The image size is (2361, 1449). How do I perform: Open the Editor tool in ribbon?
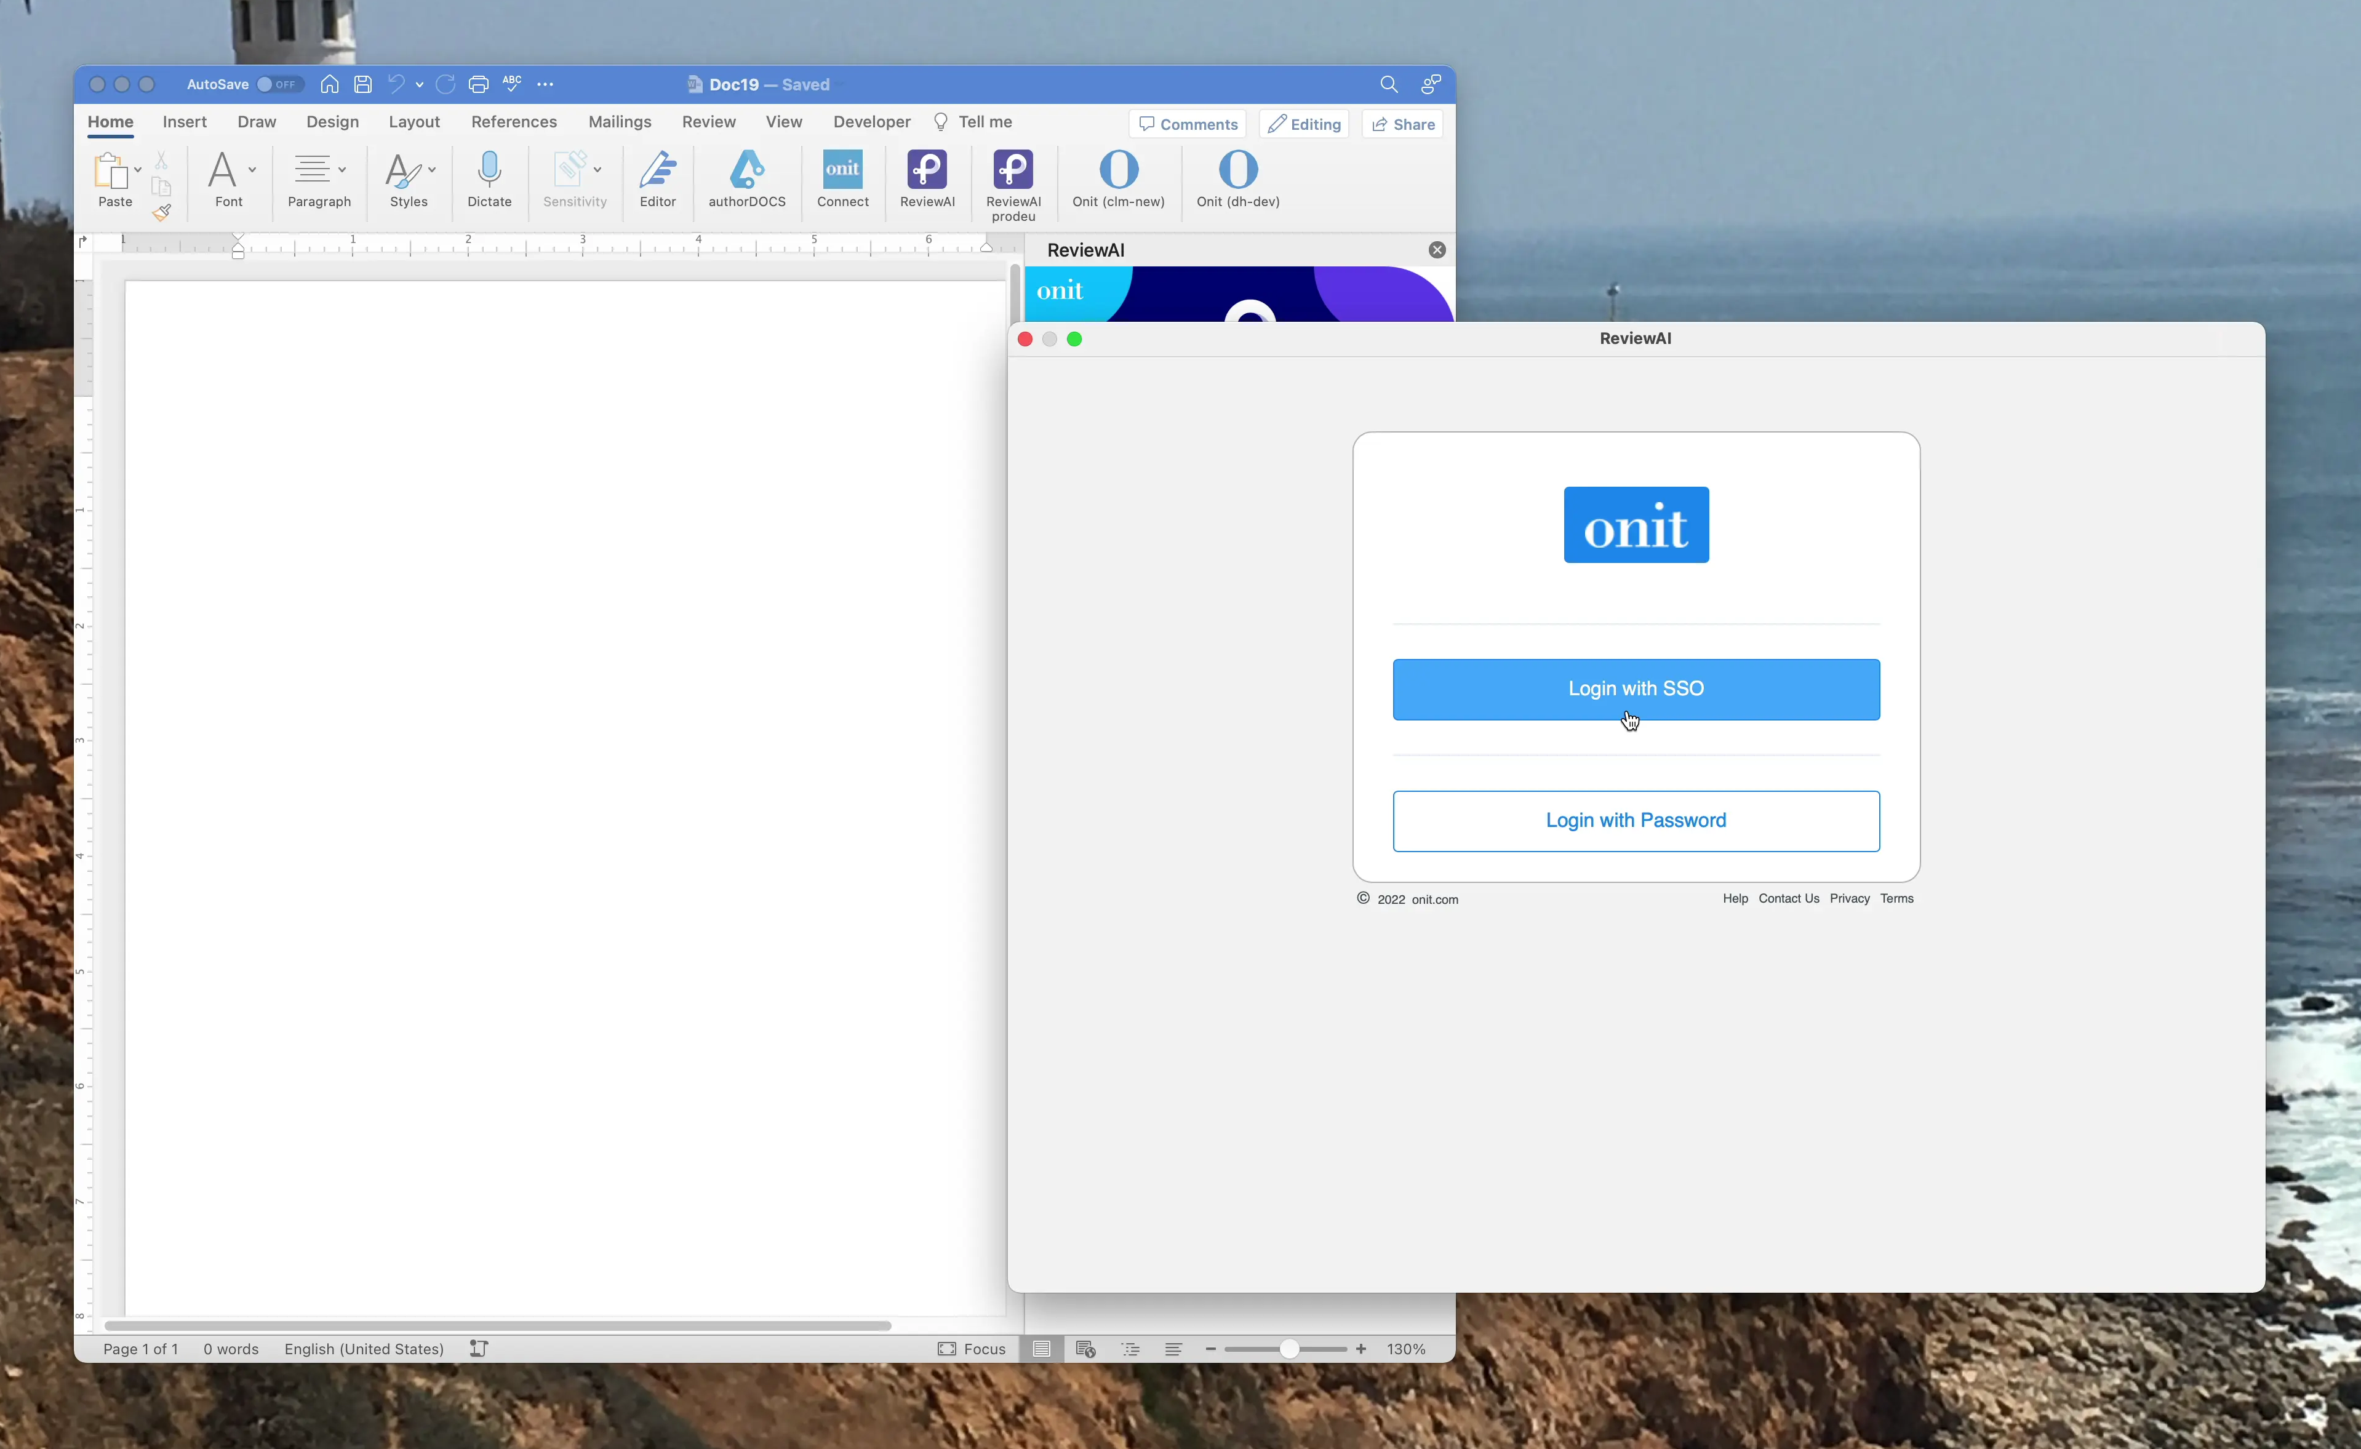coord(657,180)
